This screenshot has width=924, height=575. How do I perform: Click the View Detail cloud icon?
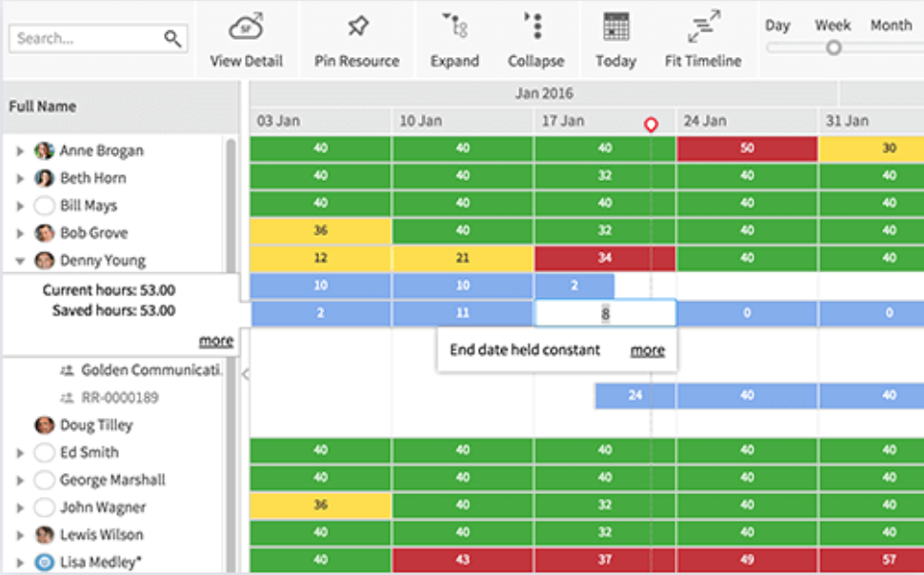pos(246,26)
